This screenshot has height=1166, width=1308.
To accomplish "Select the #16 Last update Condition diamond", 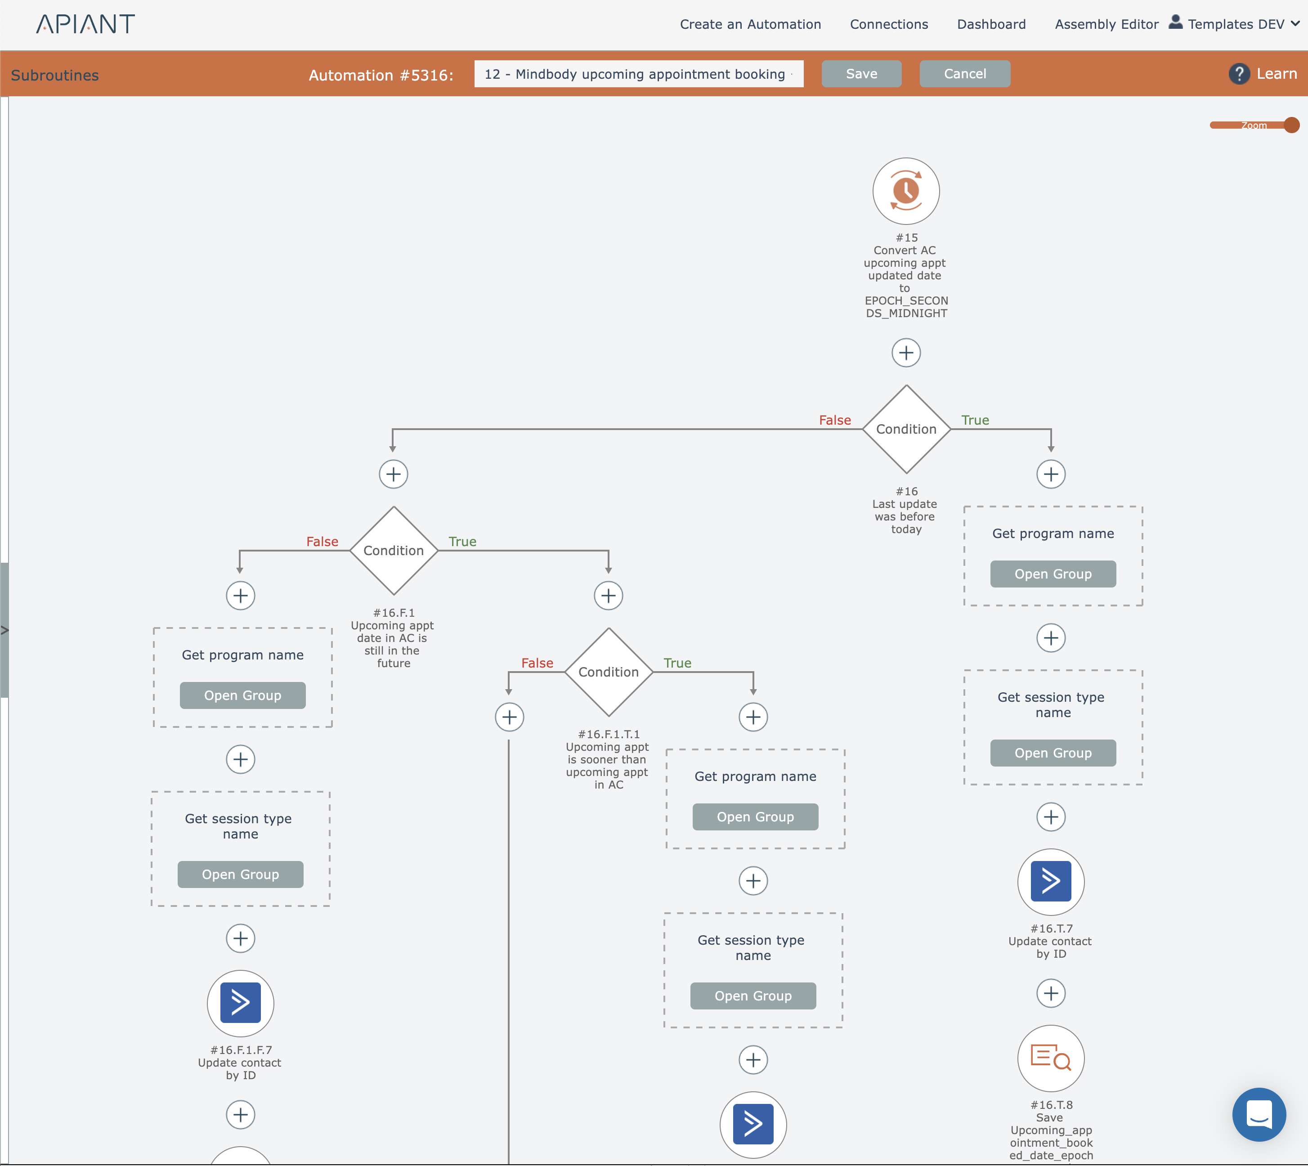I will point(906,429).
